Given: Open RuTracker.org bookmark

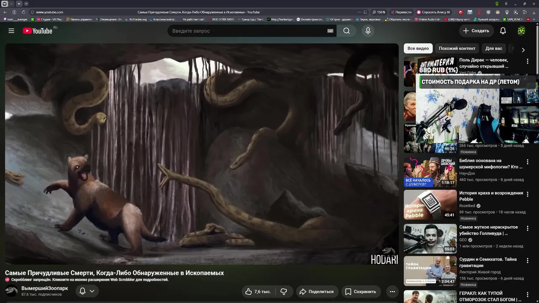Looking at the screenshot, I should click(x=136, y=19).
